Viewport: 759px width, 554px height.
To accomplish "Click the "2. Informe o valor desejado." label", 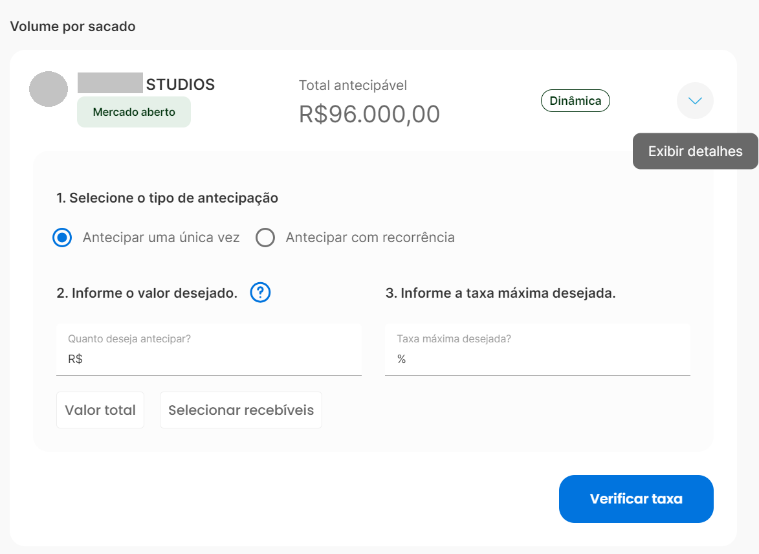I will 147,293.
